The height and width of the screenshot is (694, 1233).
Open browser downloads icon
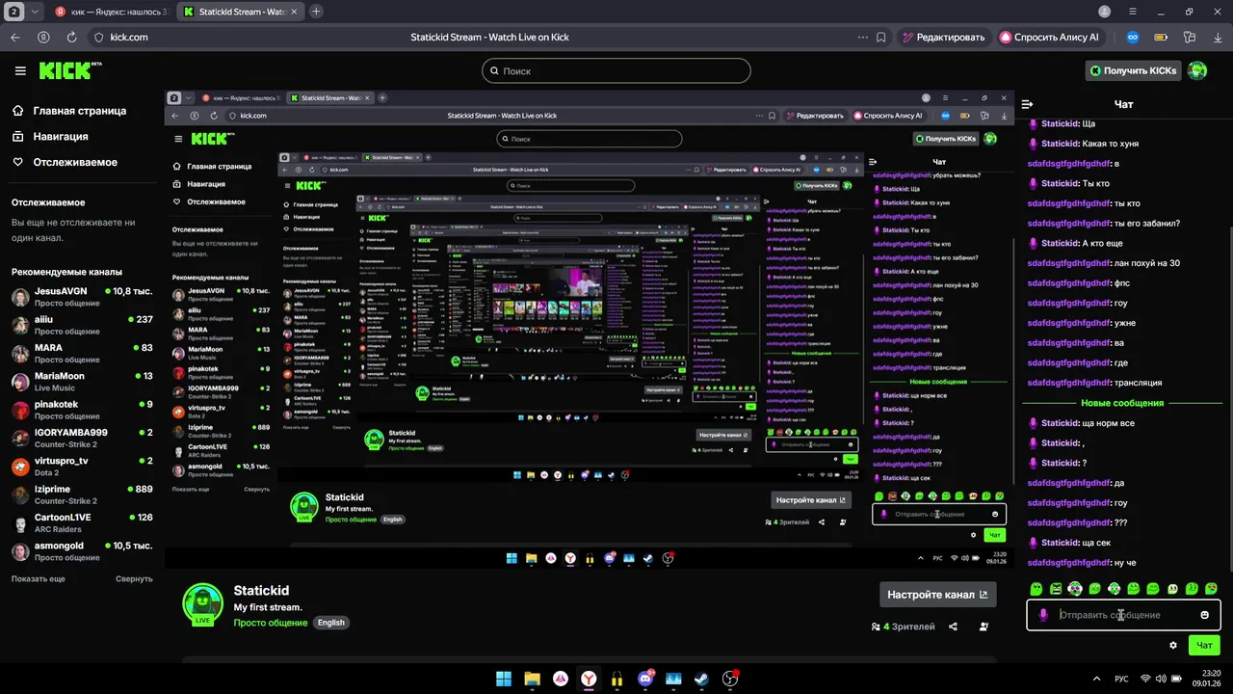pos(1217,38)
